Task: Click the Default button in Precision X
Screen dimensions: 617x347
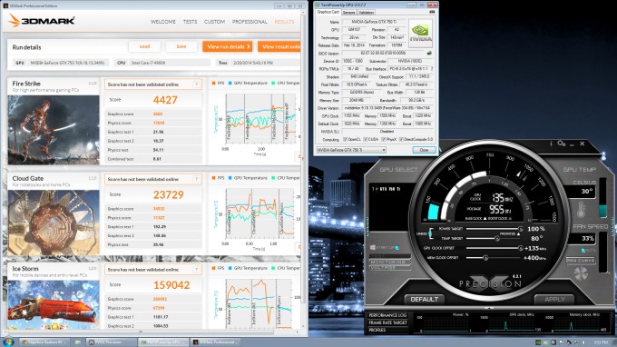Action: [x=425, y=300]
